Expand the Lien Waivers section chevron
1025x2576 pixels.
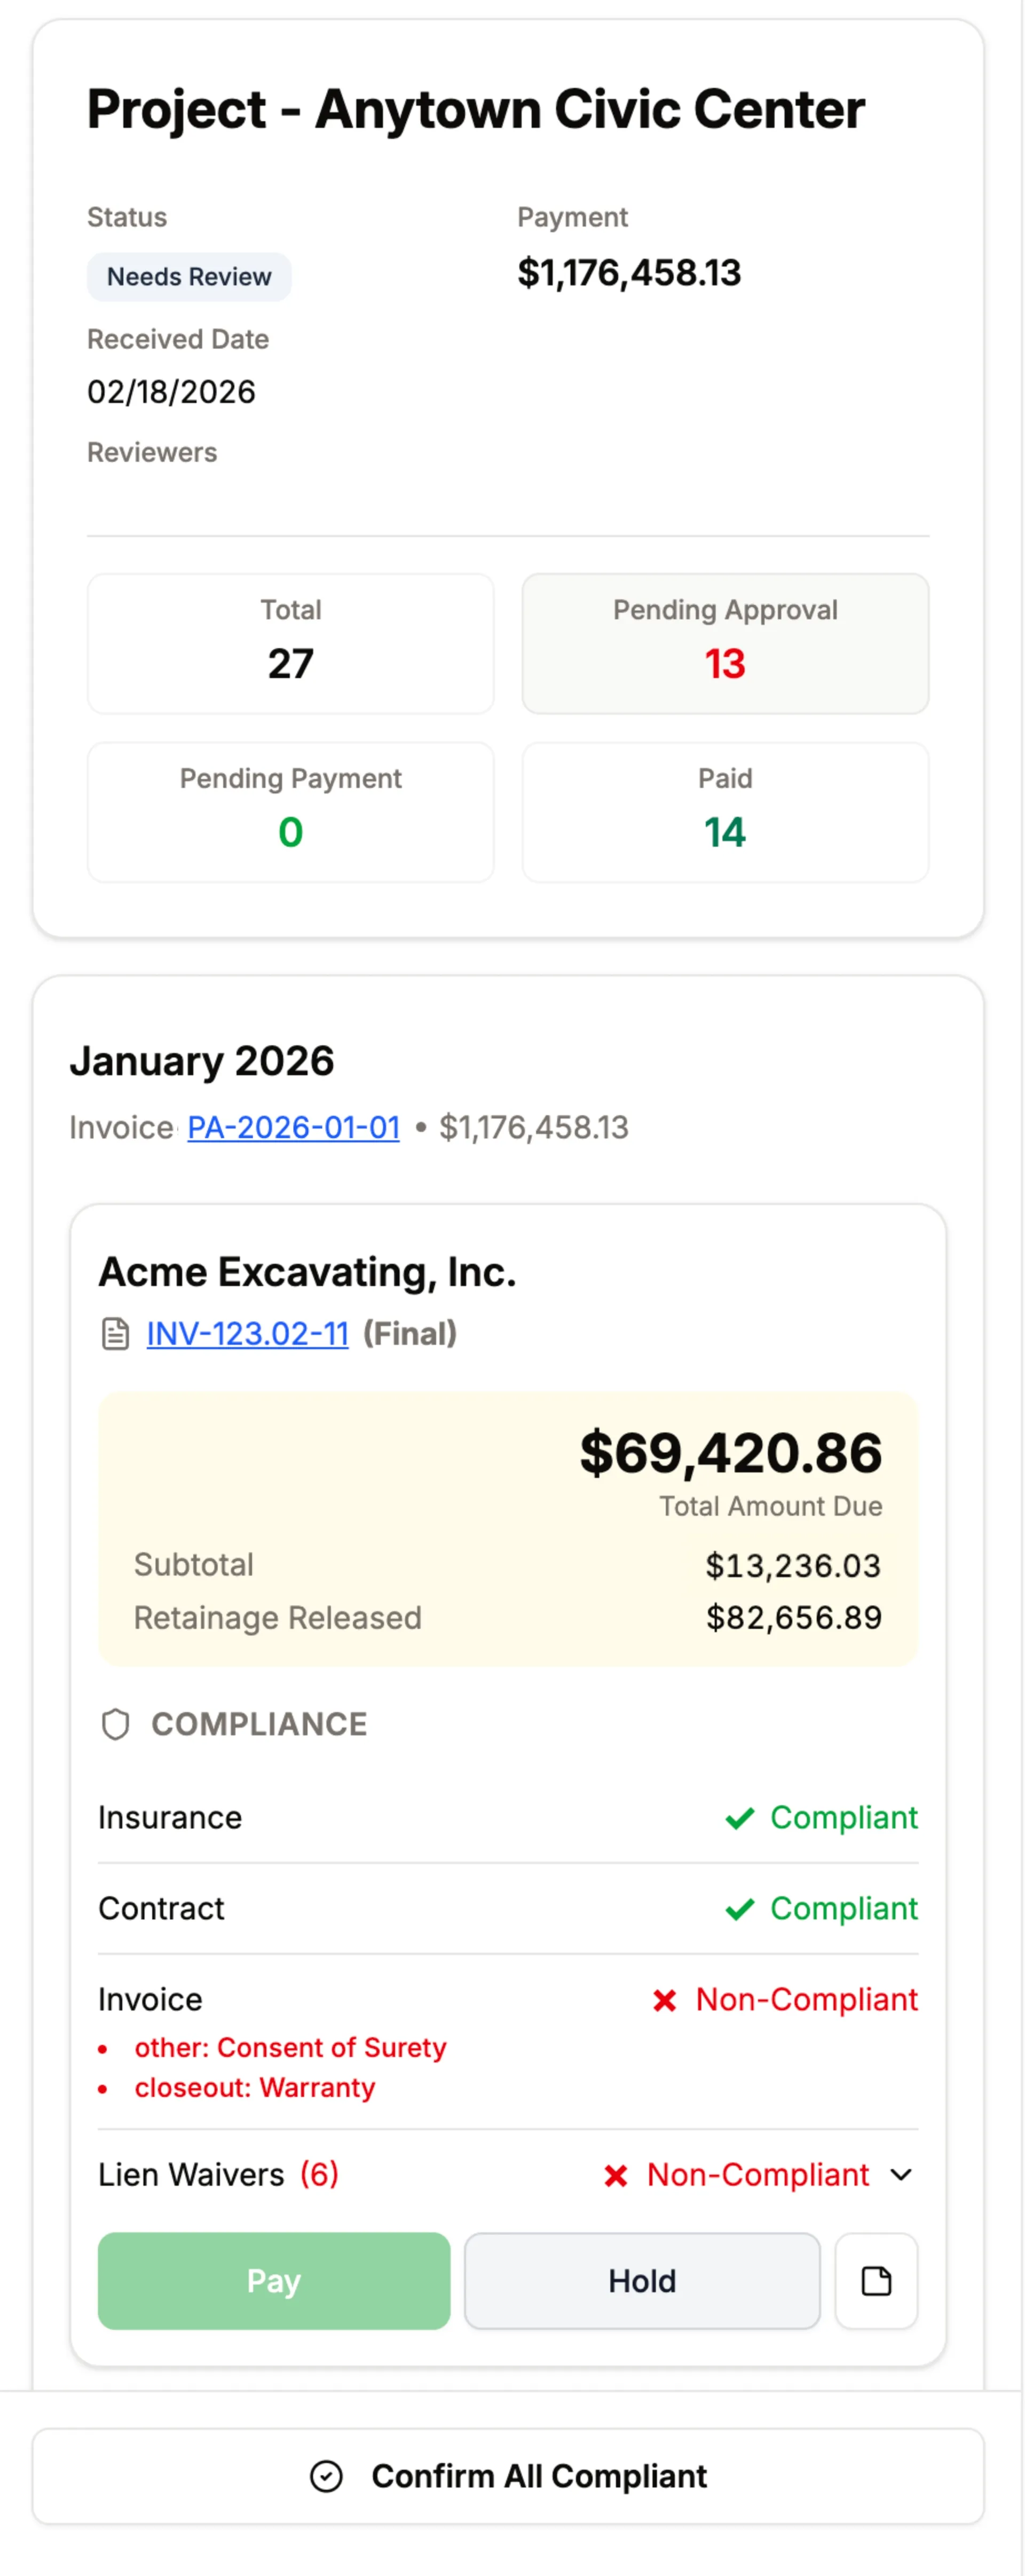pyautogui.click(x=901, y=2175)
